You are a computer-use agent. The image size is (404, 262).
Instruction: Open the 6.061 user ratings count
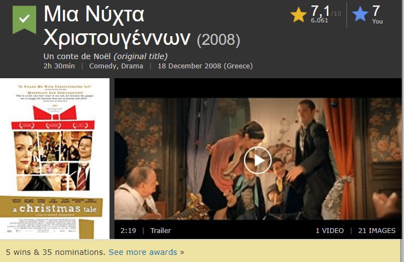319,20
